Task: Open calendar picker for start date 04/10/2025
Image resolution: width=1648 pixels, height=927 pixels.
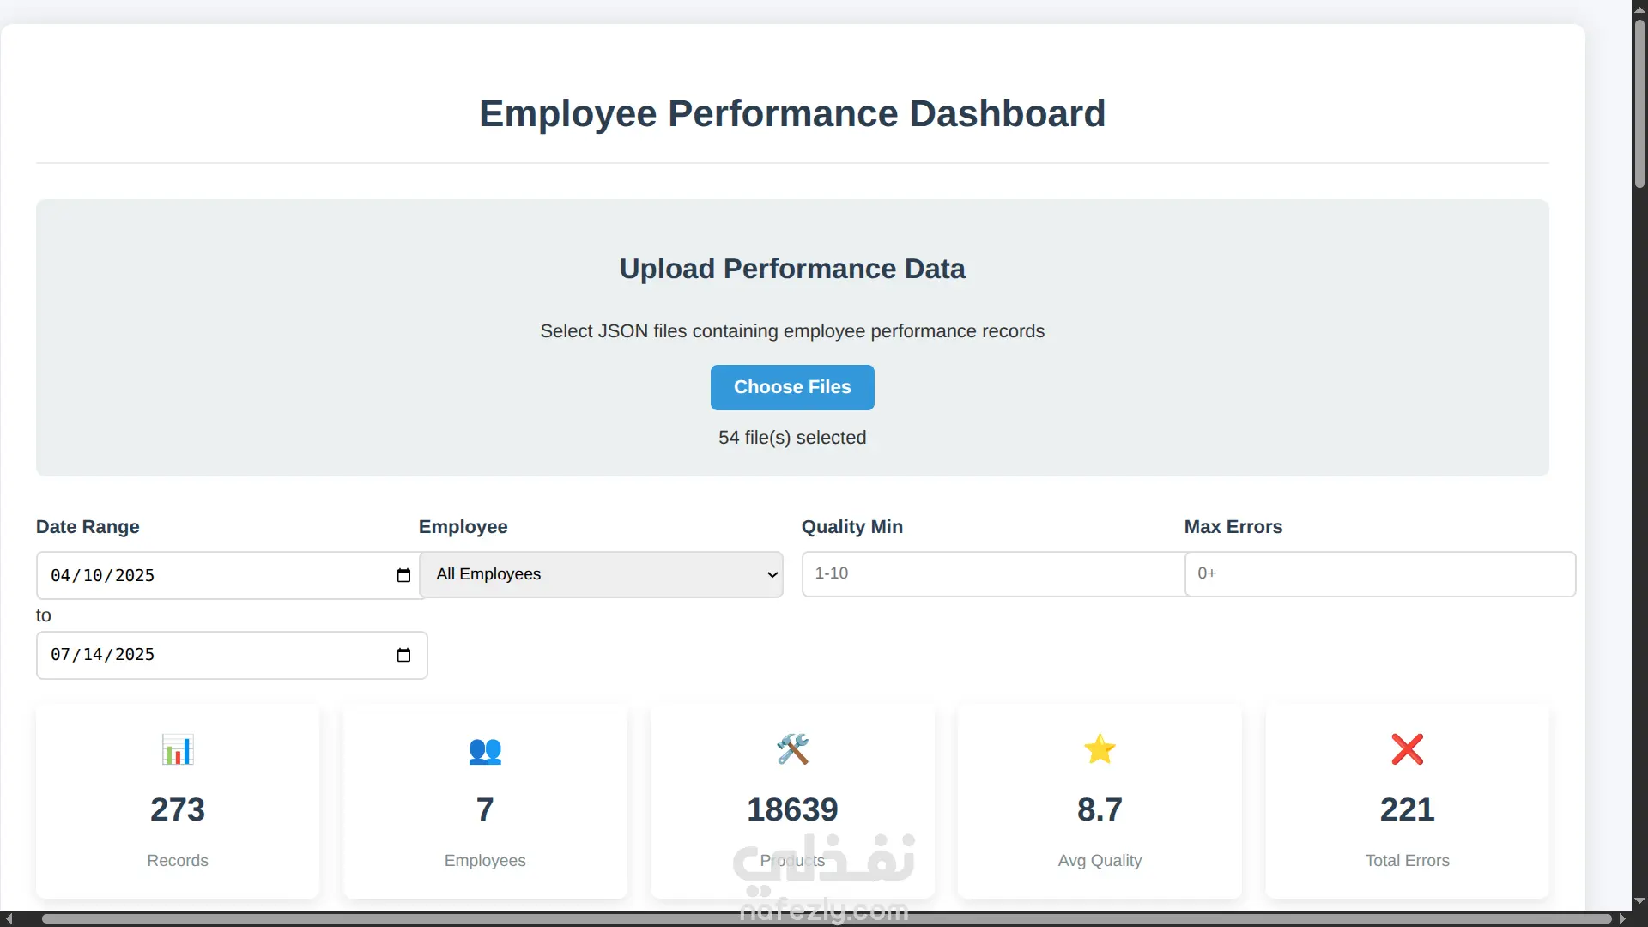Action: click(x=403, y=575)
